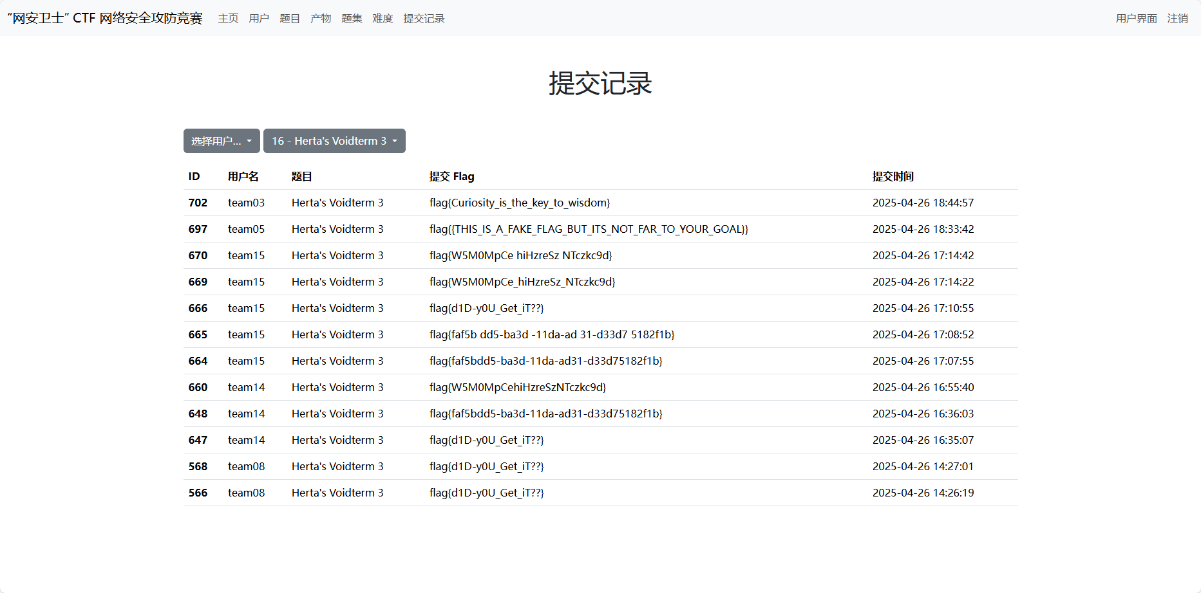Navigate to 产物 page
Viewport: 1201px width, 593px height.
[x=321, y=19]
